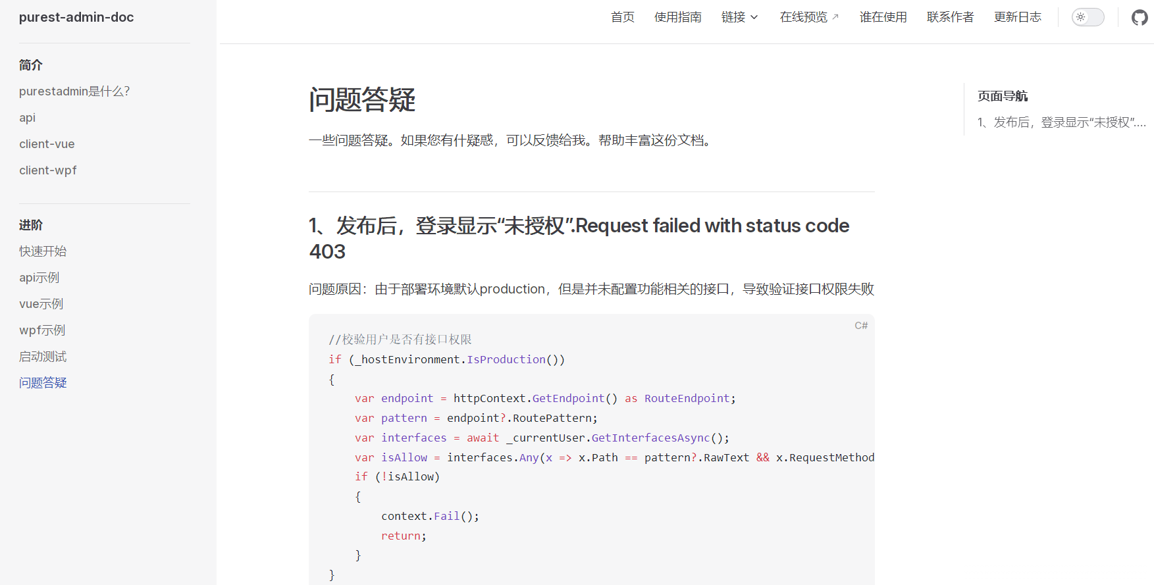This screenshot has width=1154, height=585.
Task: Click the 问题原因 explanation paragraph
Action: pyautogui.click(x=591, y=289)
